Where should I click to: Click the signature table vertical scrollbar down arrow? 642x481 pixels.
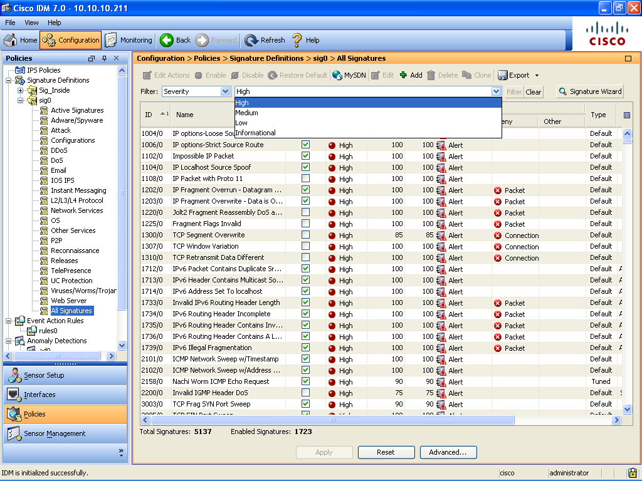point(627,409)
